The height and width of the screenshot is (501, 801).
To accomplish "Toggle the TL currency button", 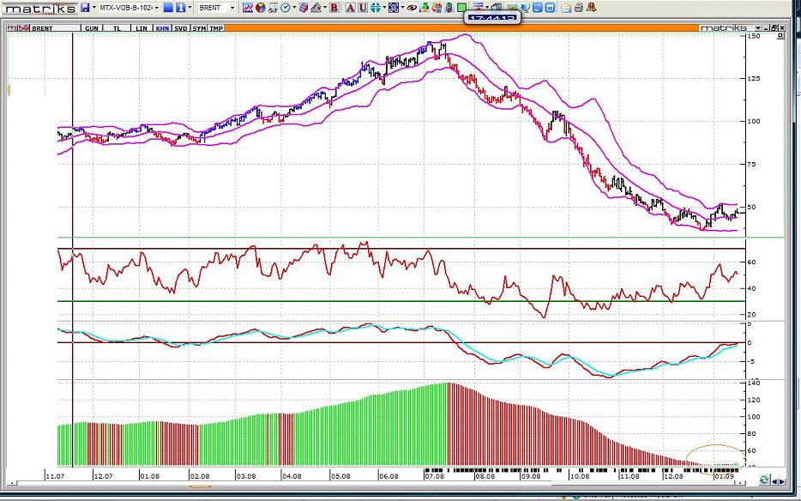I will point(118,28).
